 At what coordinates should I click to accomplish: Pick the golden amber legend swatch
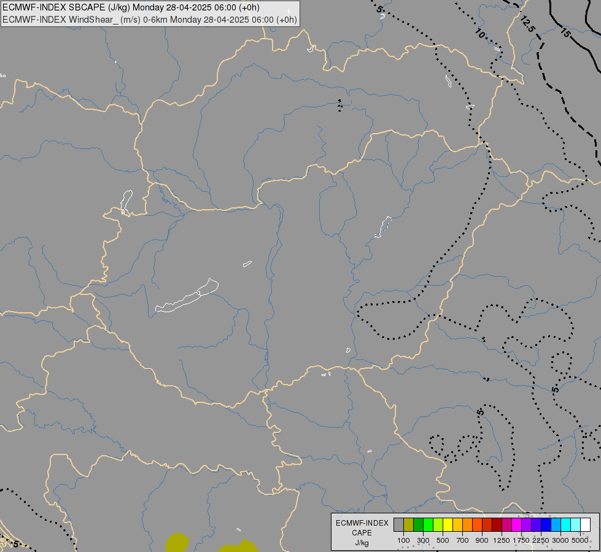(457, 525)
